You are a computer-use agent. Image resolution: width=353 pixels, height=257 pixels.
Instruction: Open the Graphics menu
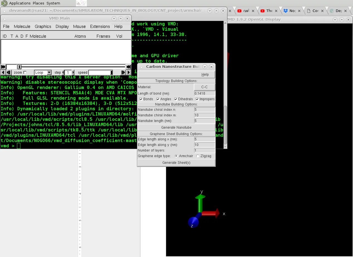pyautogui.click(x=43, y=27)
